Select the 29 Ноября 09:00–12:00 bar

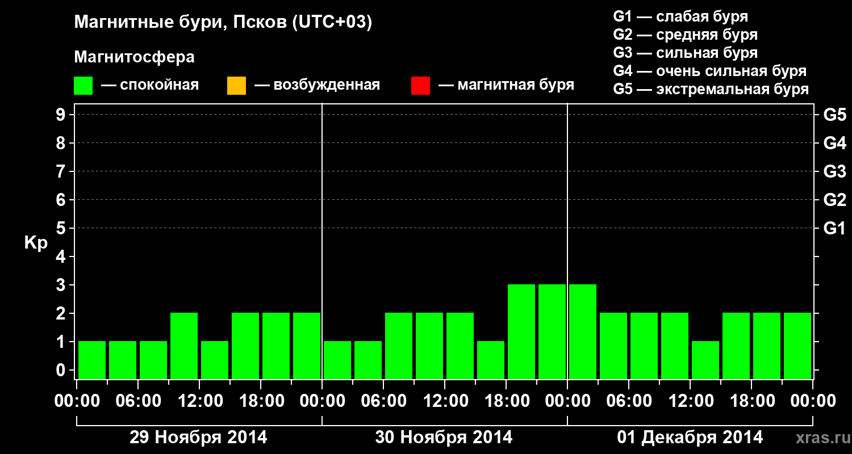point(184,346)
